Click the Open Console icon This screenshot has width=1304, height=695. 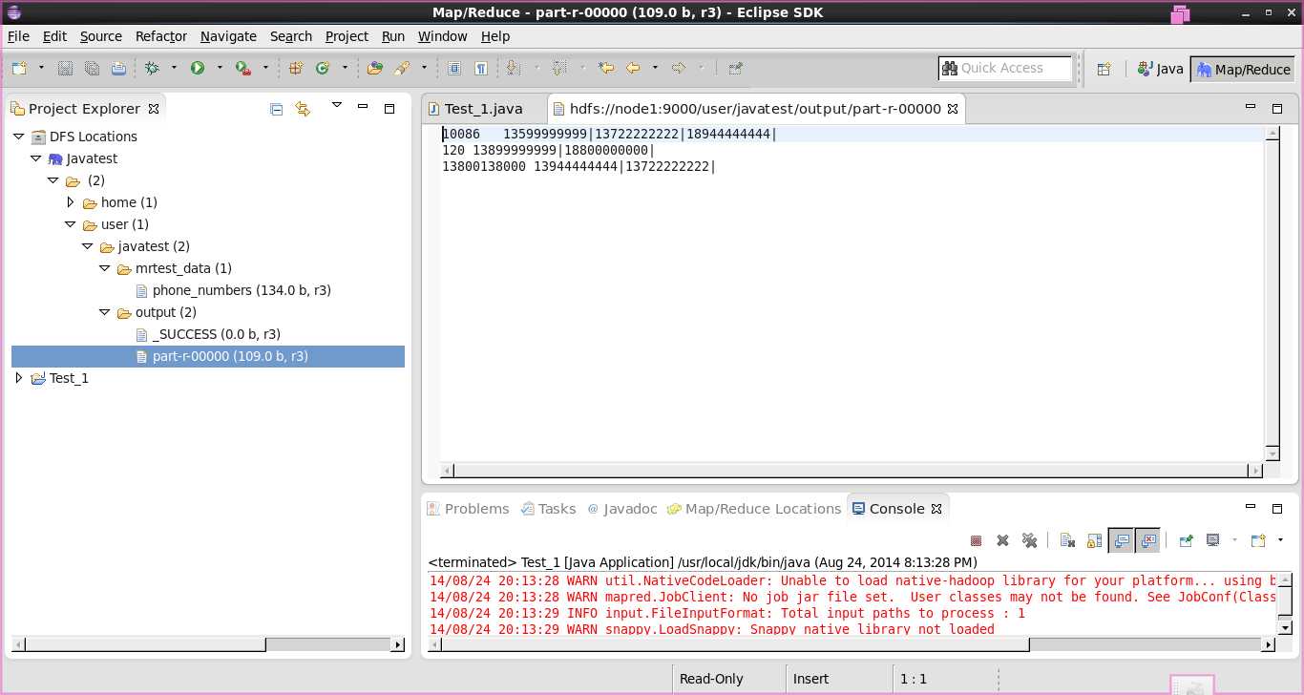1258,540
